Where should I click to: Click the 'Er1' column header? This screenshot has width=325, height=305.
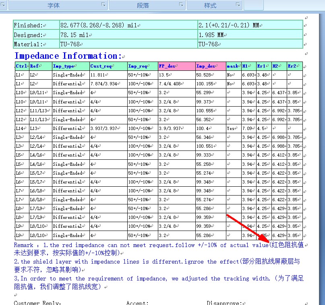(264, 66)
